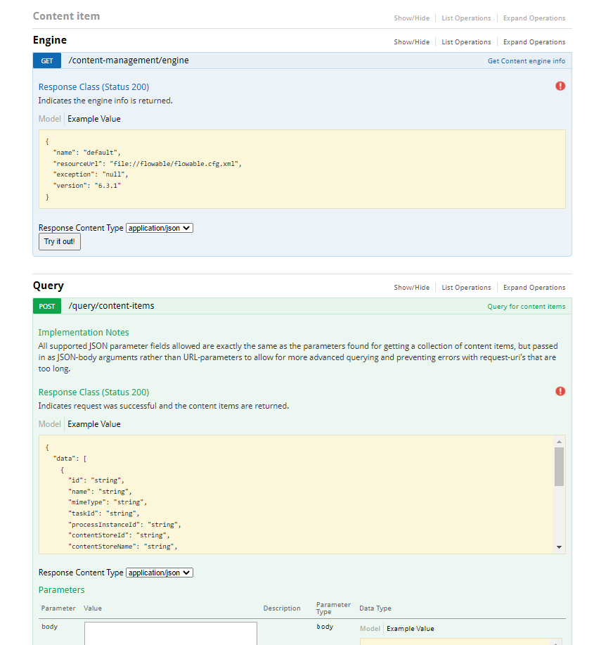Click List Operations for the Engine section

pos(466,41)
